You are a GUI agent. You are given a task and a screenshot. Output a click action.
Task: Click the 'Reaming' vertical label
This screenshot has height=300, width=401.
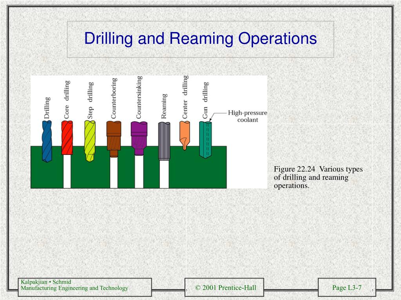click(164, 106)
